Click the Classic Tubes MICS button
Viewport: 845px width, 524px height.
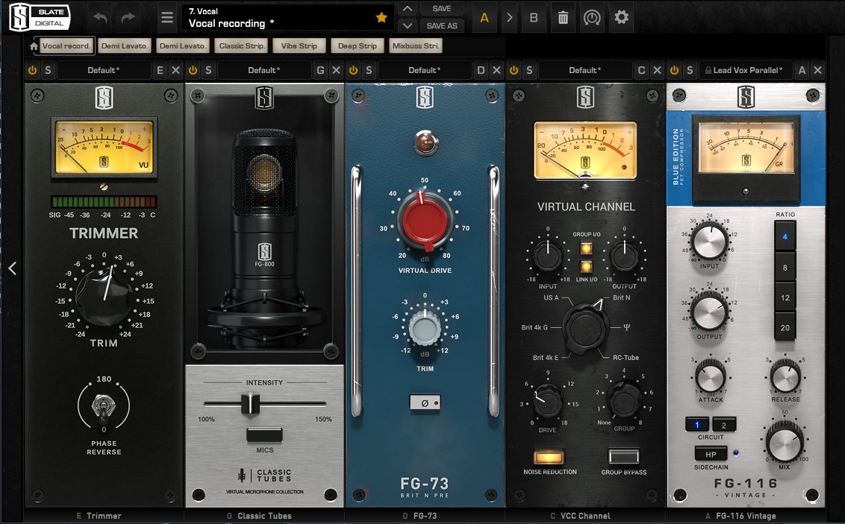point(264,435)
